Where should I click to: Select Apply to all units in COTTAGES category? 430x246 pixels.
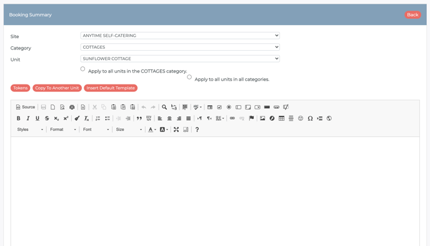[82, 69]
